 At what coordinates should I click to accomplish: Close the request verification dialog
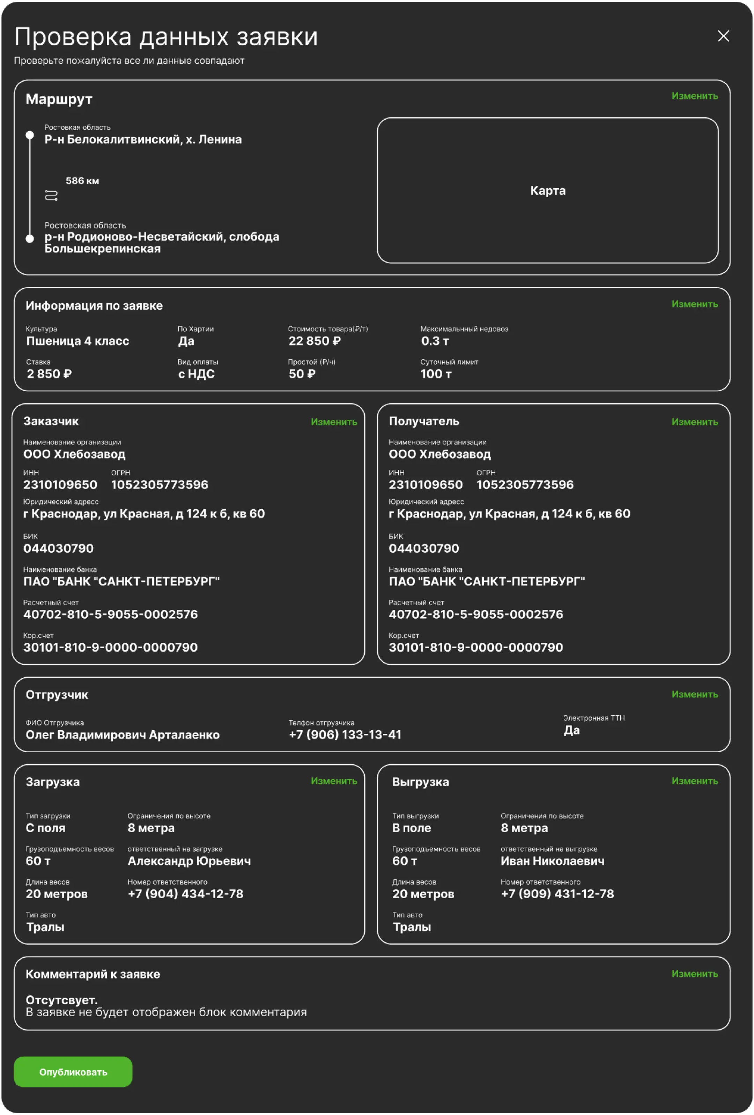point(723,36)
